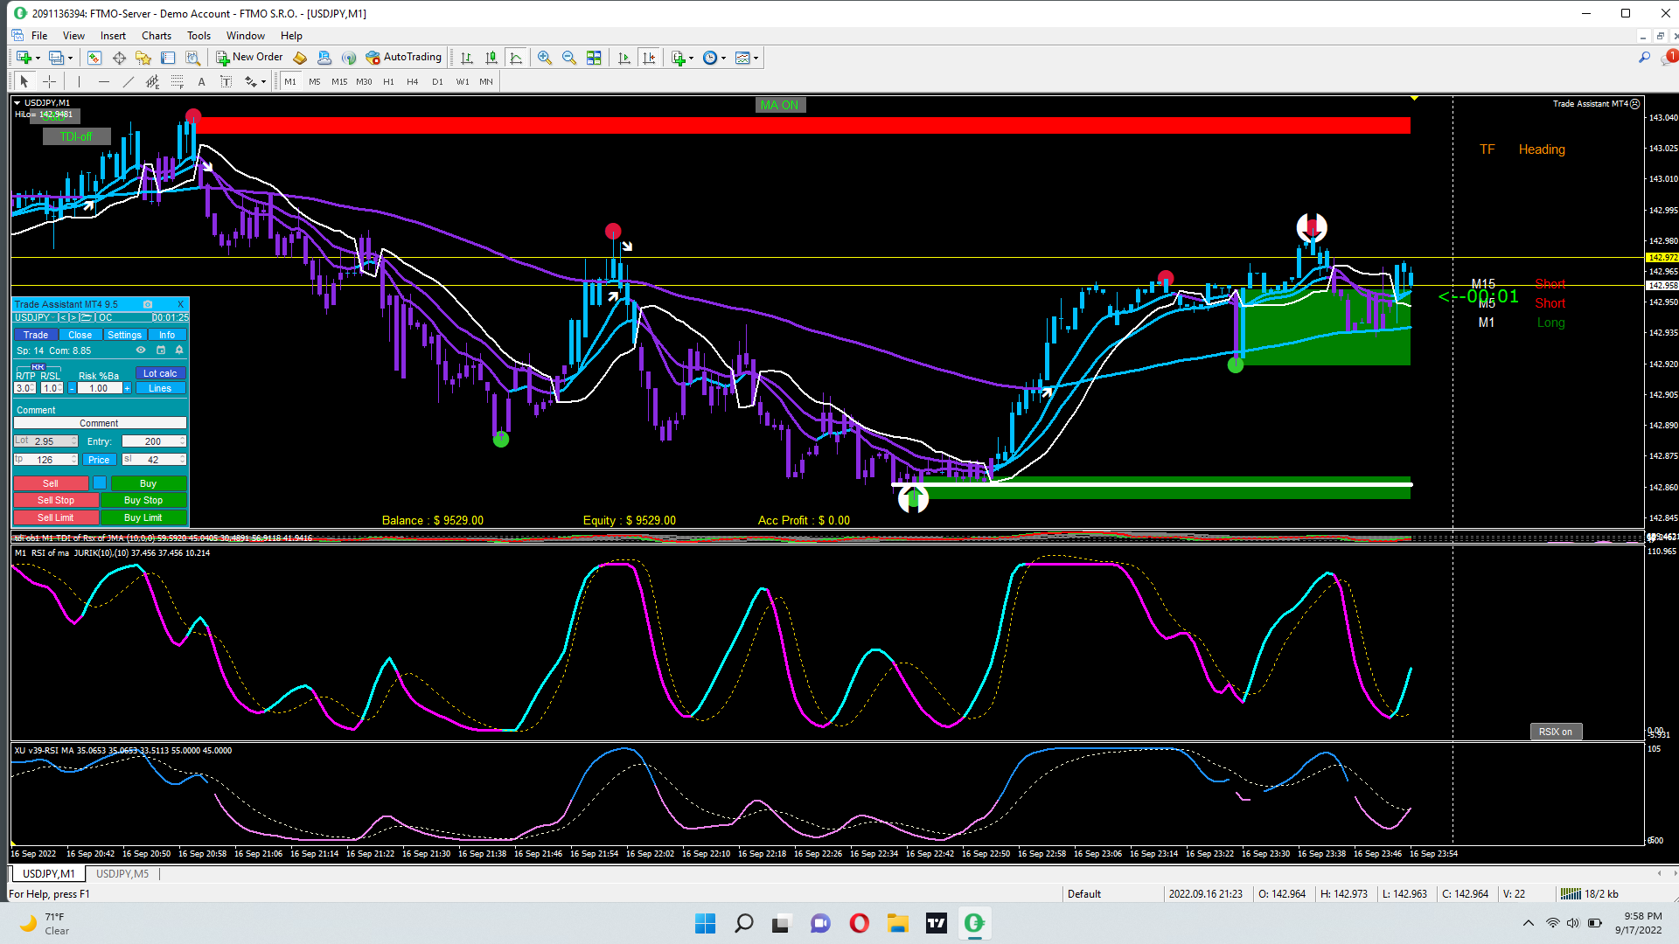Viewport: 1679px width, 944px height.
Task: Toggle the TDI-off indicator button
Action: point(76,137)
